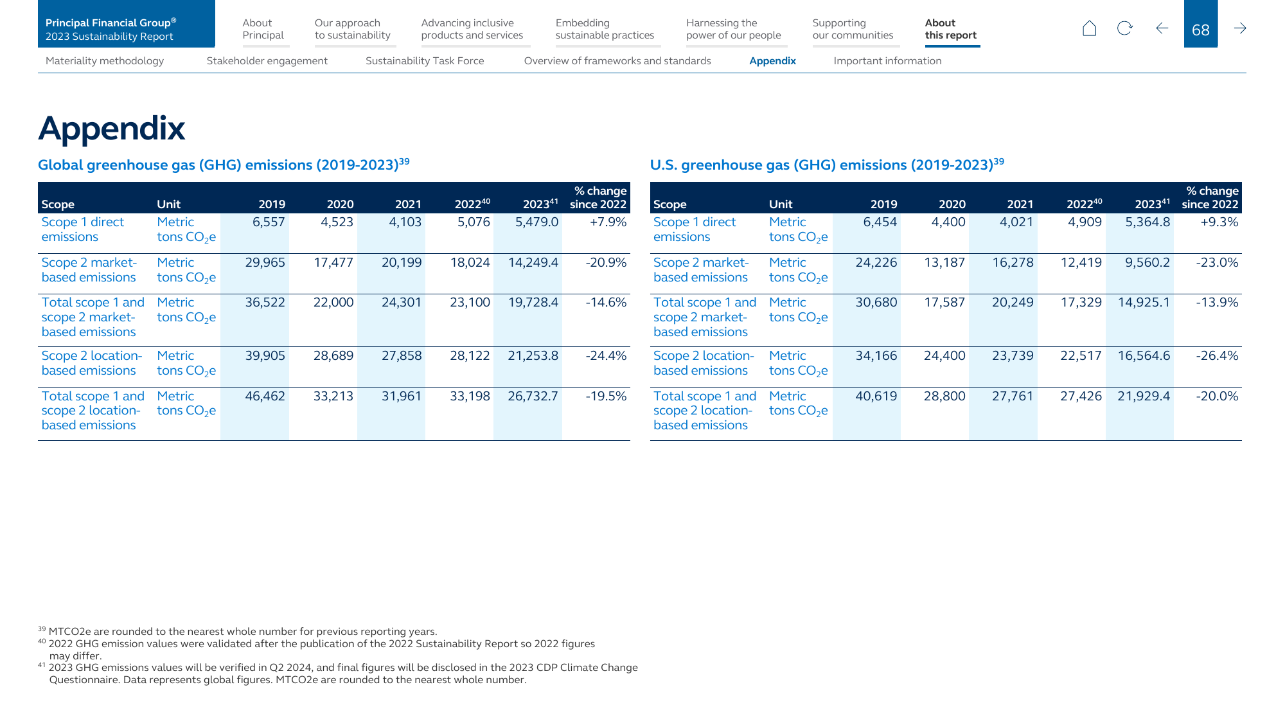Click the value 39,905 in global table

(x=265, y=356)
